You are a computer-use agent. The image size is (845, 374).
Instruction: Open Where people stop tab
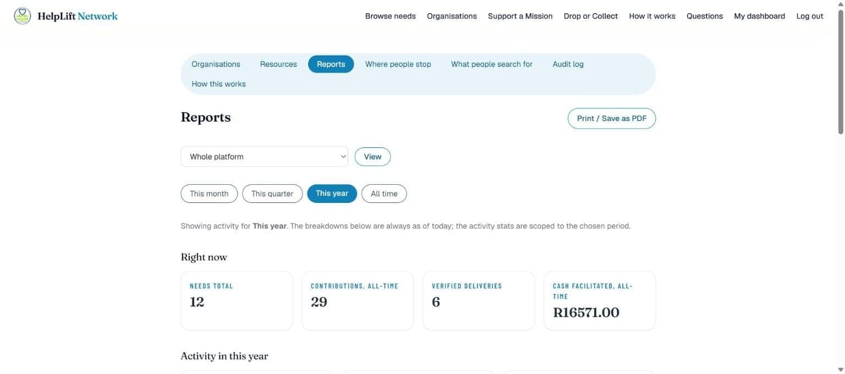398,64
